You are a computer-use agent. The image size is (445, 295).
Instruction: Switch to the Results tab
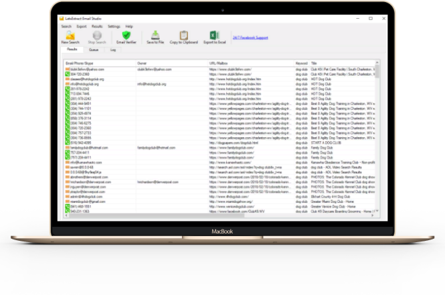click(x=72, y=50)
